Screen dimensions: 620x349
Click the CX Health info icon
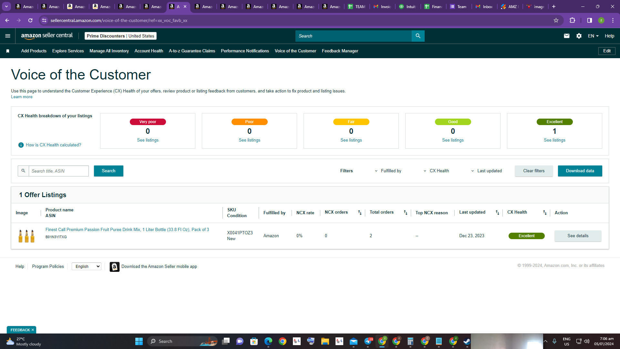pos(21,145)
